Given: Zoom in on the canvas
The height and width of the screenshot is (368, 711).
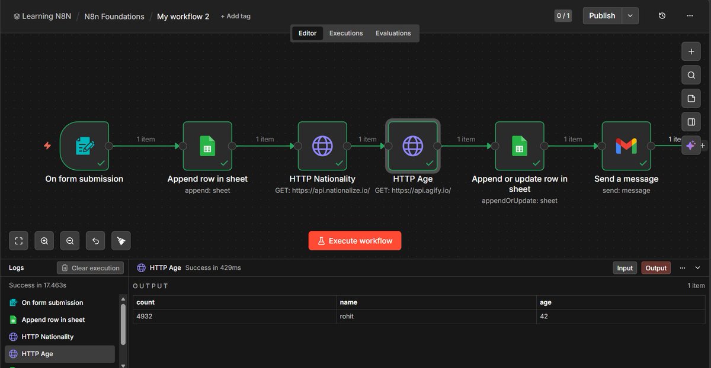Looking at the screenshot, I should (x=44, y=241).
